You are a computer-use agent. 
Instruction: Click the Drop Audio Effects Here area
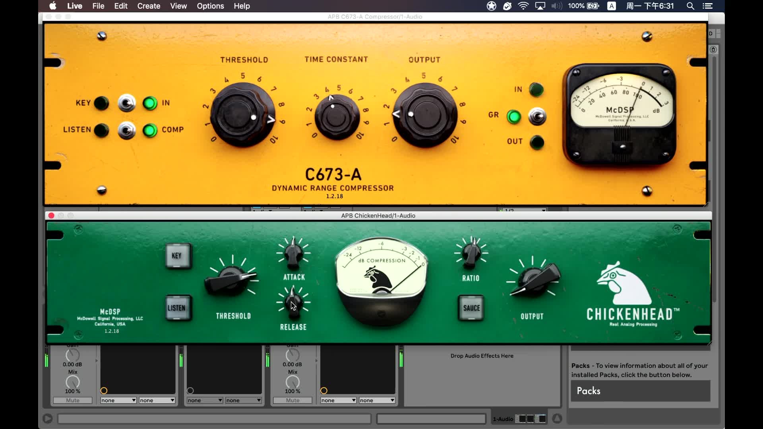[482, 356]
